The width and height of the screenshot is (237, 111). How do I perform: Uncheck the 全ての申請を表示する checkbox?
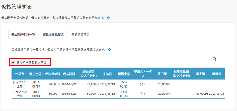pos(13,62)
